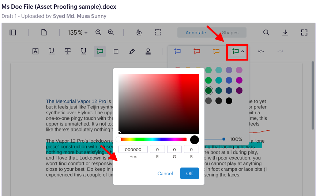Select the strikeout text tool
316x196 pixels.
68,51
